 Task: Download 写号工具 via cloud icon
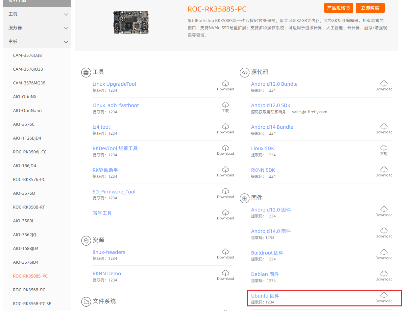226,212
